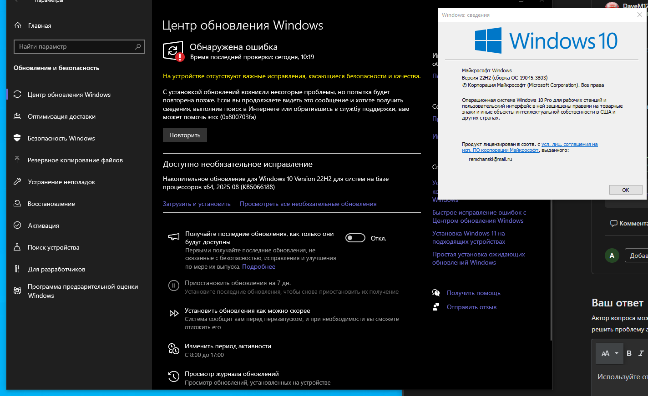Click the Активация checkmark icon
648x396 pixels.
pyautogui.click(x=17, y=226)
